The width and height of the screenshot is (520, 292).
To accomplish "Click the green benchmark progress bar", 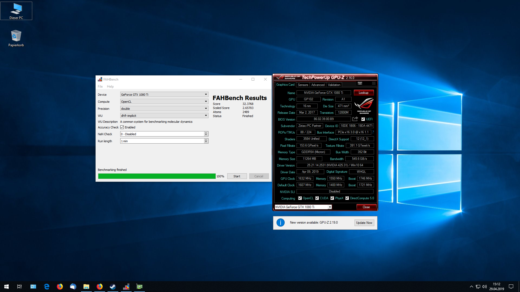I will (x=157, y=176).
